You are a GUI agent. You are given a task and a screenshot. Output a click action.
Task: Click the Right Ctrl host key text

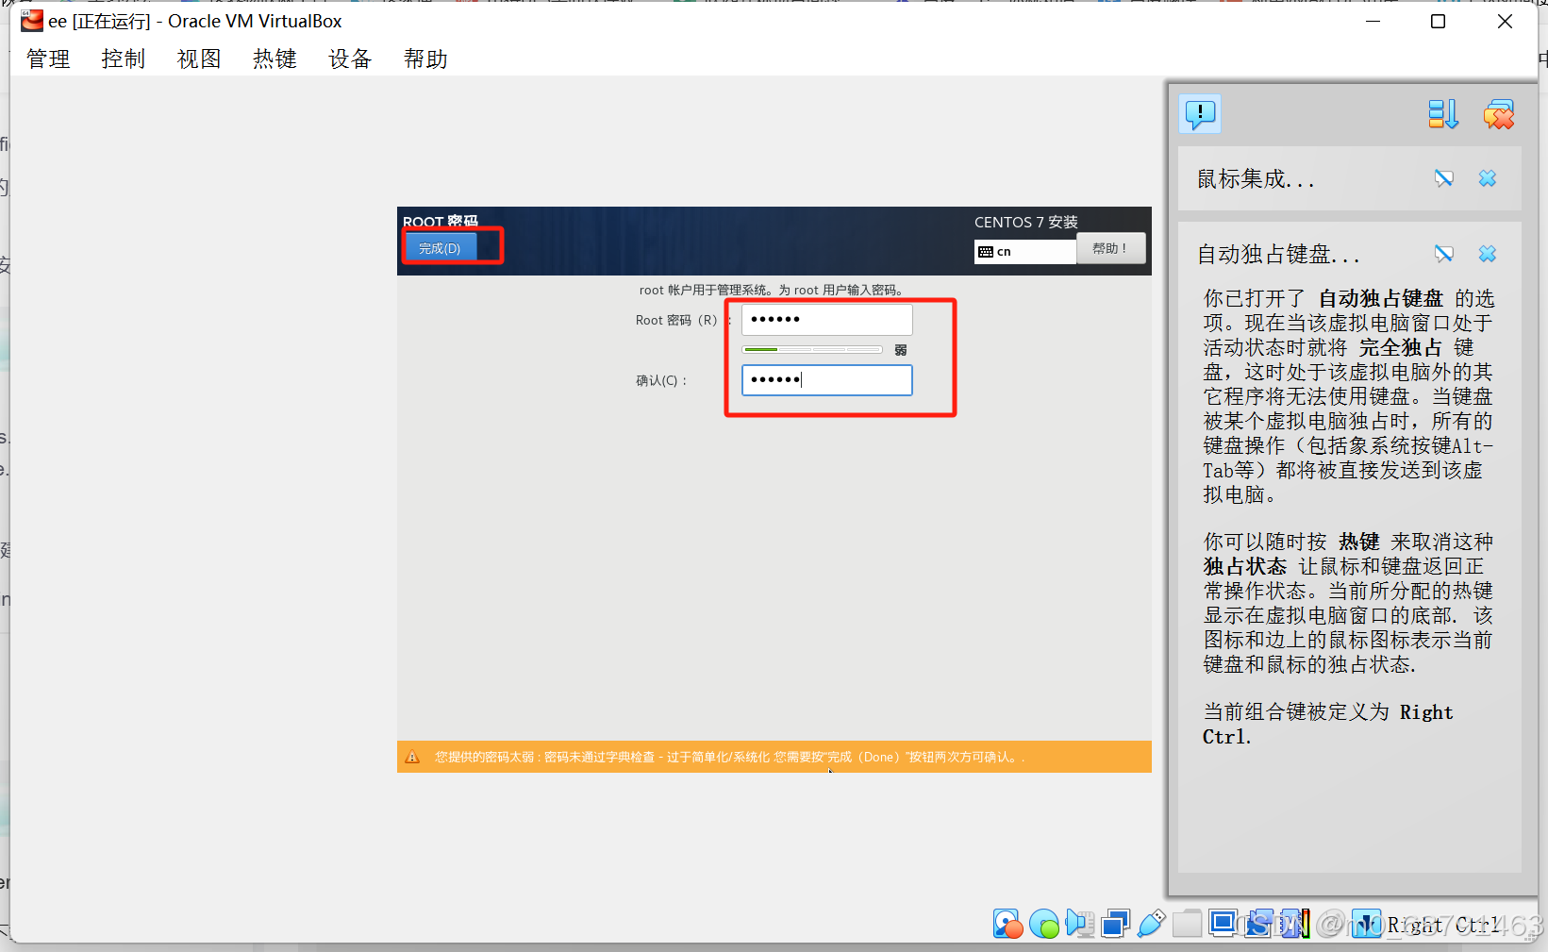pyautogui.click(x=1443, y=925)
